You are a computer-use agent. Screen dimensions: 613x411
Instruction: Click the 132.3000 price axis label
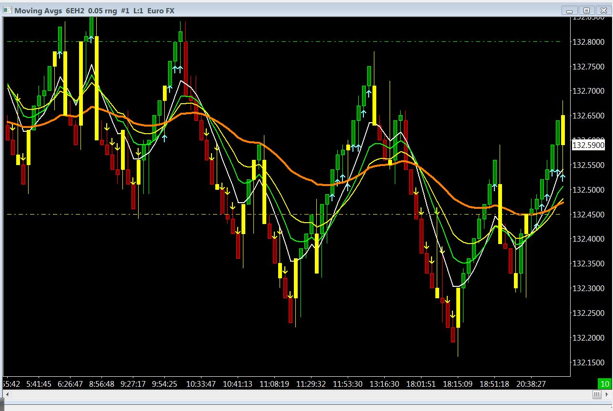[588, 288]
